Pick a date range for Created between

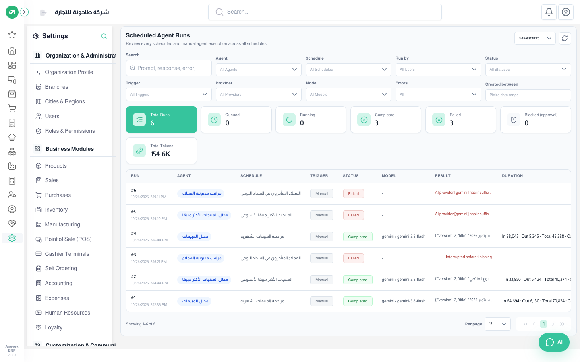[528, 95]
